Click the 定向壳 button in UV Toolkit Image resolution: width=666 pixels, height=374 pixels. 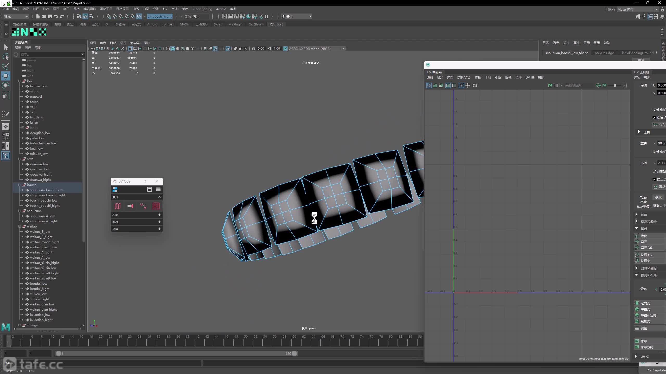650,303
